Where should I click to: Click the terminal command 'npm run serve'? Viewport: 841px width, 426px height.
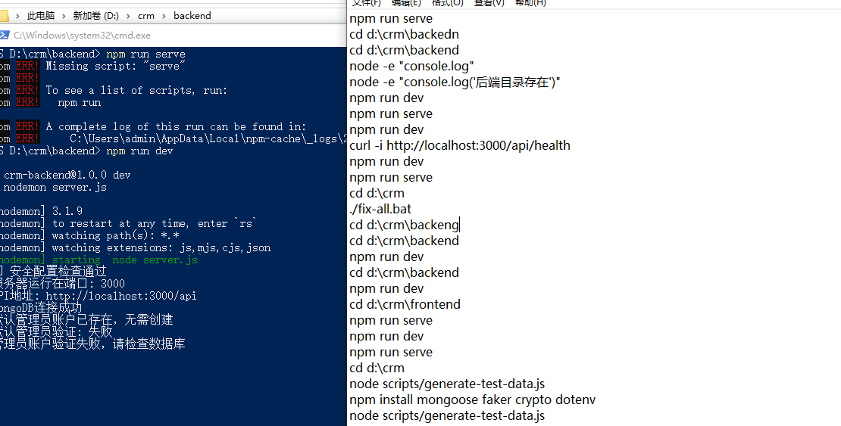pyautogui.click(x=146, y=54)
